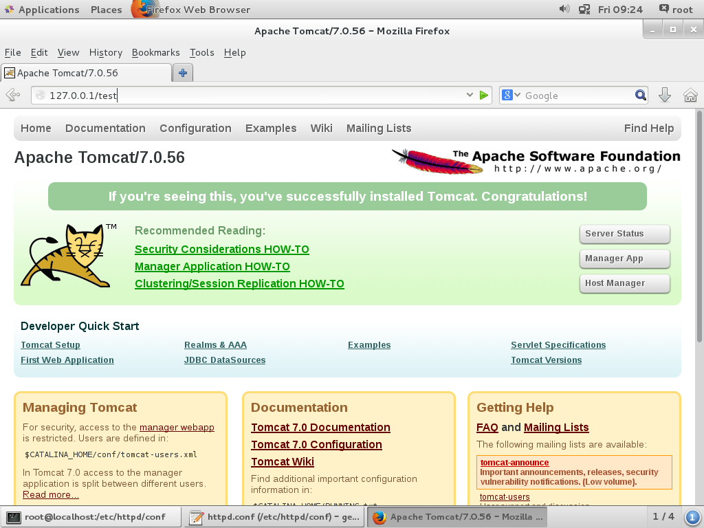
Task: Open the root user menu
Action: (x=676, y=10)
